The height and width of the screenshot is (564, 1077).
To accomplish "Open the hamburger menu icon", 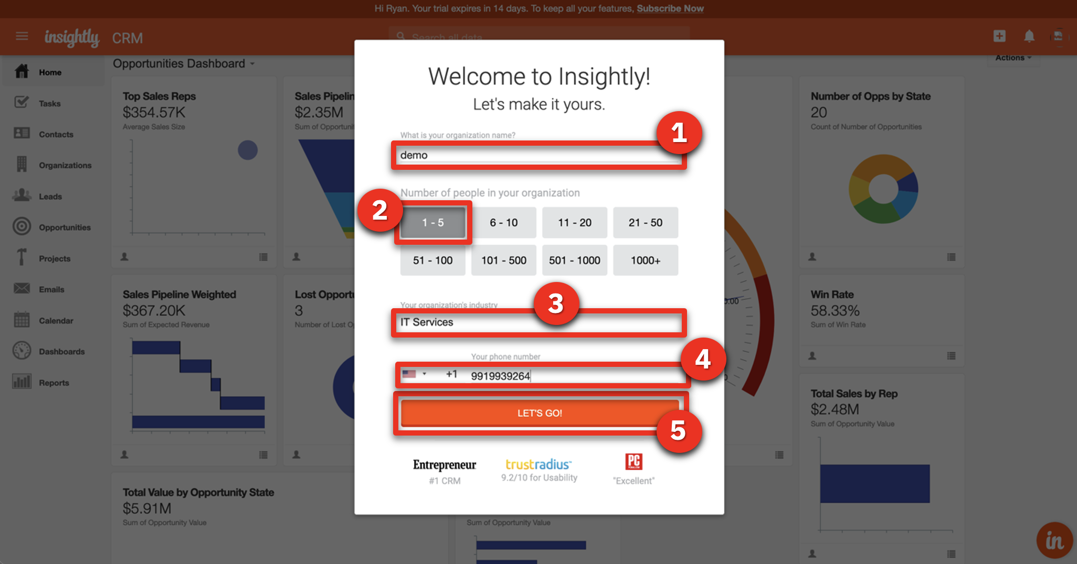I will pyautogui.click(x=22, y=36).
